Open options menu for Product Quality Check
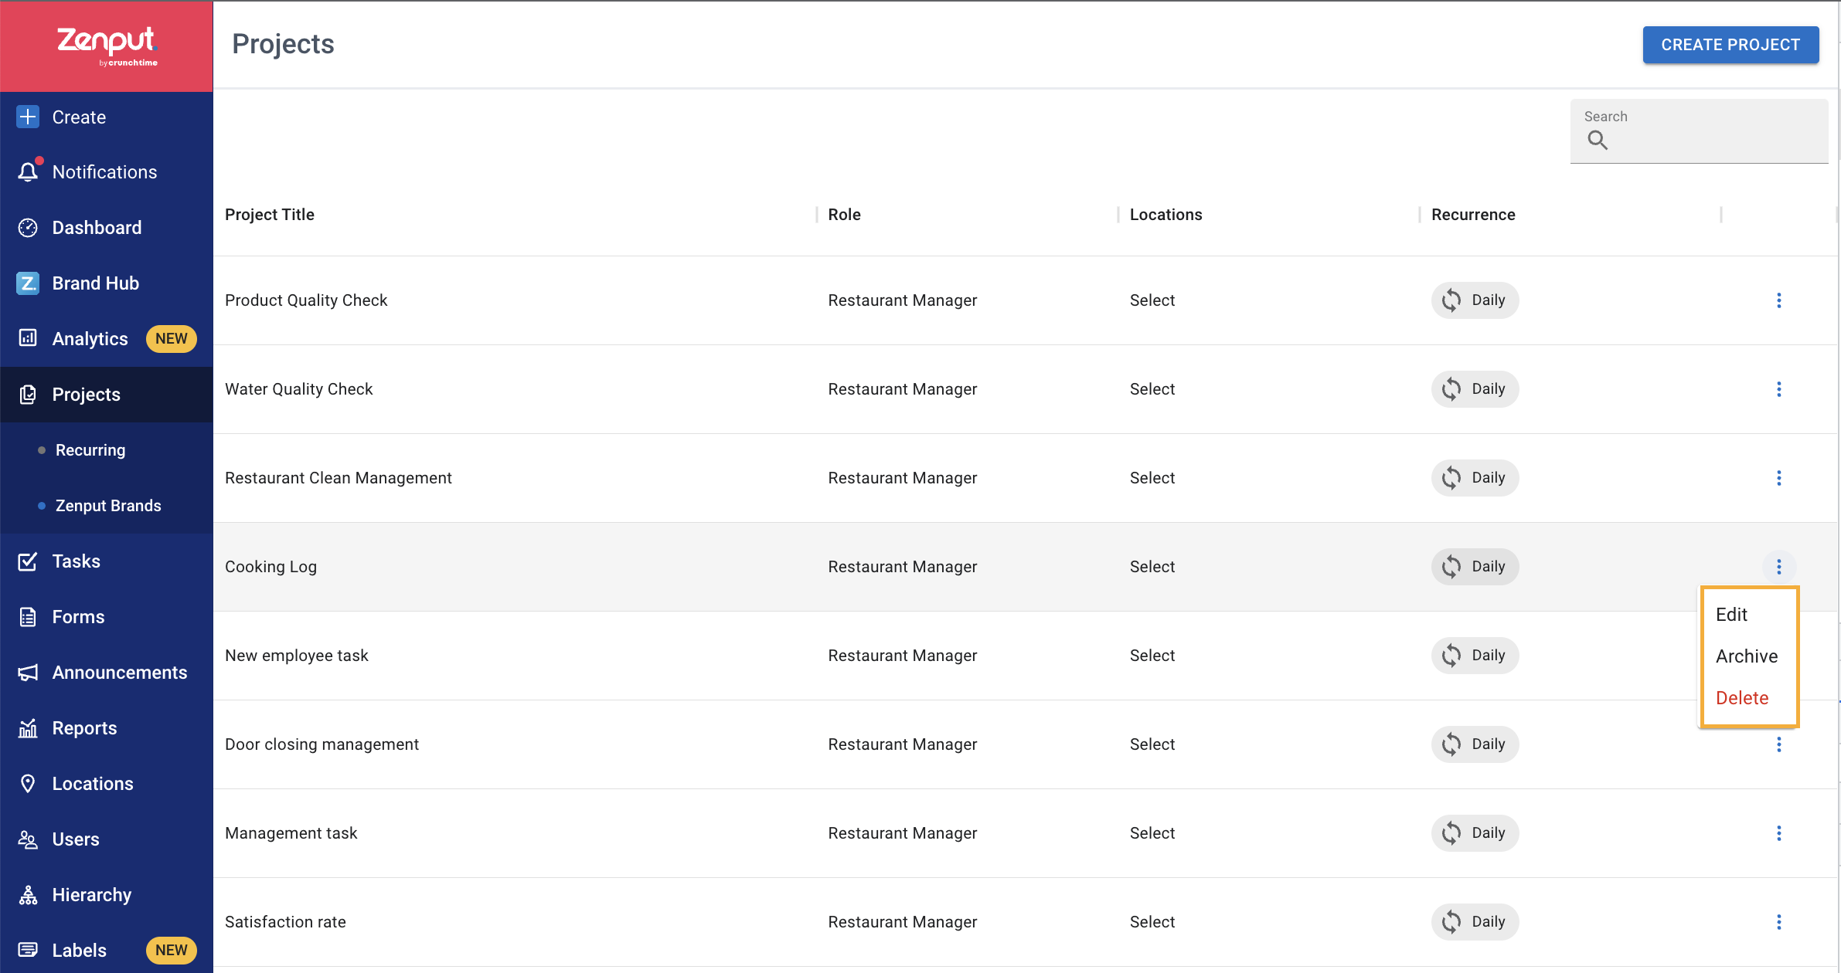This screenshot has width=1841, height=973. [1778, 300]
